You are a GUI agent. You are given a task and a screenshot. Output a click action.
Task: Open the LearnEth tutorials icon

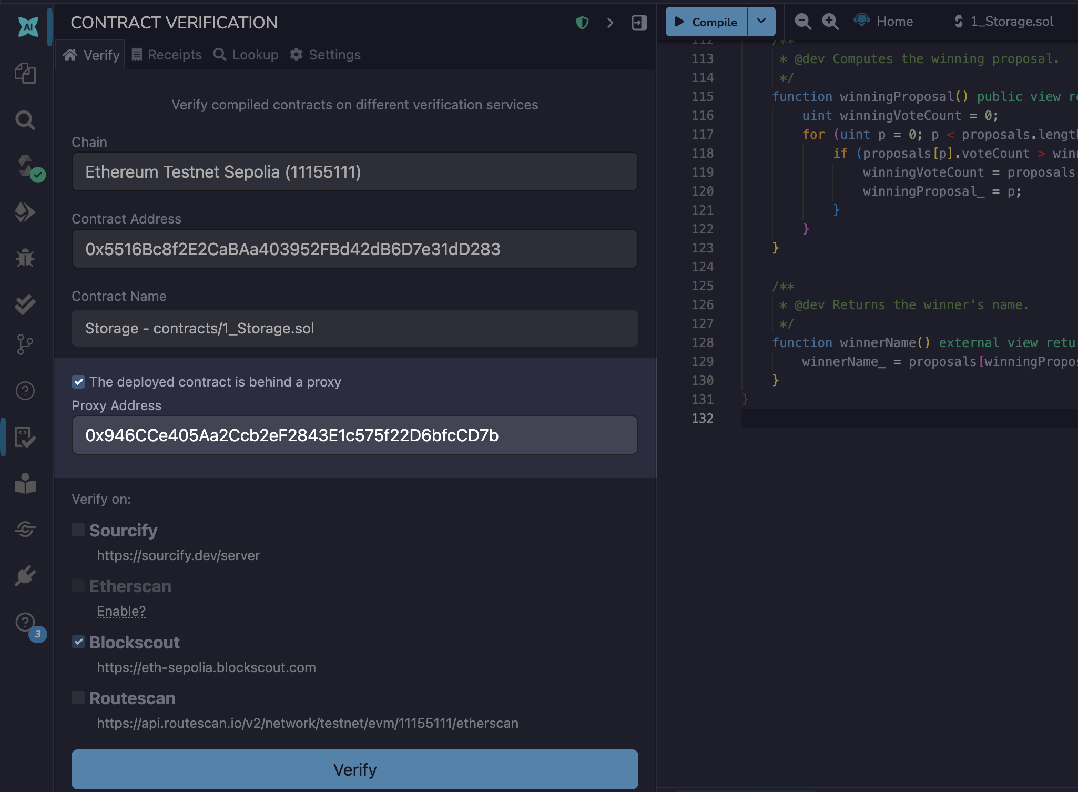click(x=25, y=483)
